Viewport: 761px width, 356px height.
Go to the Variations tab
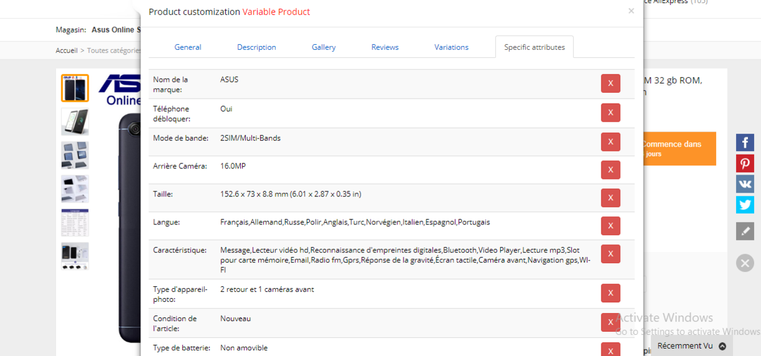(x=452, y=47)
